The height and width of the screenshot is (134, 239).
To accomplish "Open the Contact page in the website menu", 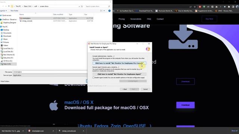I will point(160,19).
